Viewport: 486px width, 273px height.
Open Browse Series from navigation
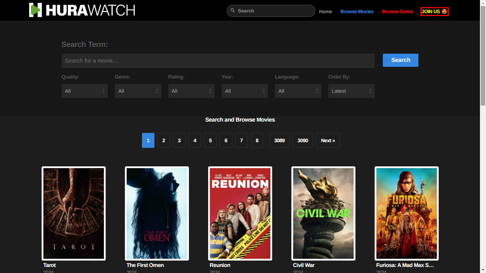click(x=397, y=11)
